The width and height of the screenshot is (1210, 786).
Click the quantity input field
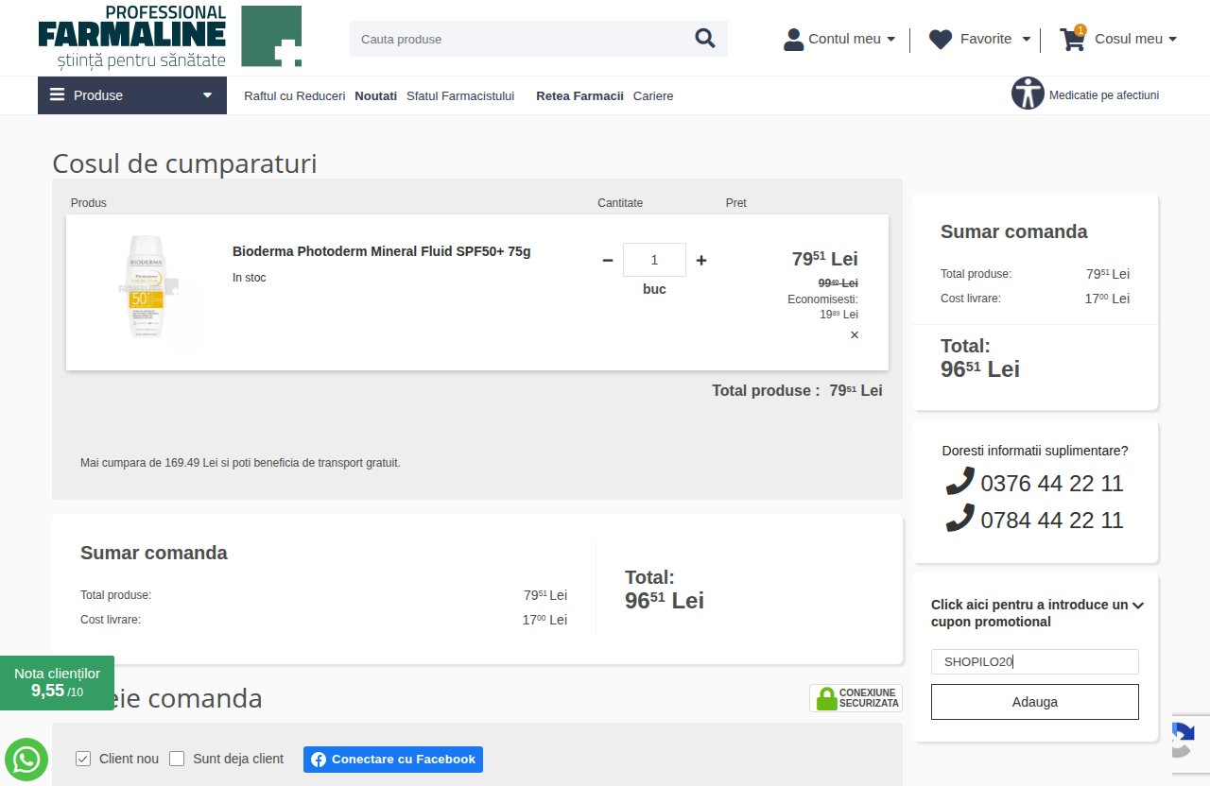[x=654, y=260]
